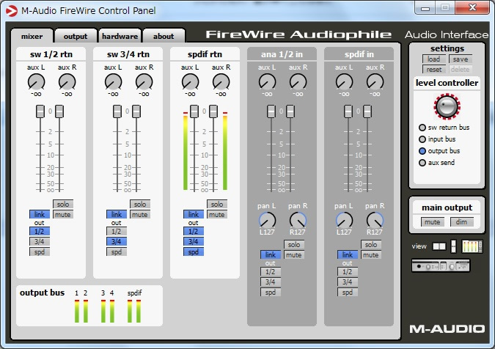Click spdif rtn right fader handle
495x349 pixels.
(213, 111)
